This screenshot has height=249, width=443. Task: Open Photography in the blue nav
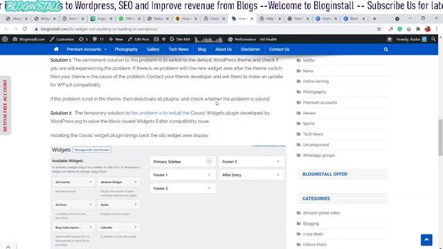(126, 49)
